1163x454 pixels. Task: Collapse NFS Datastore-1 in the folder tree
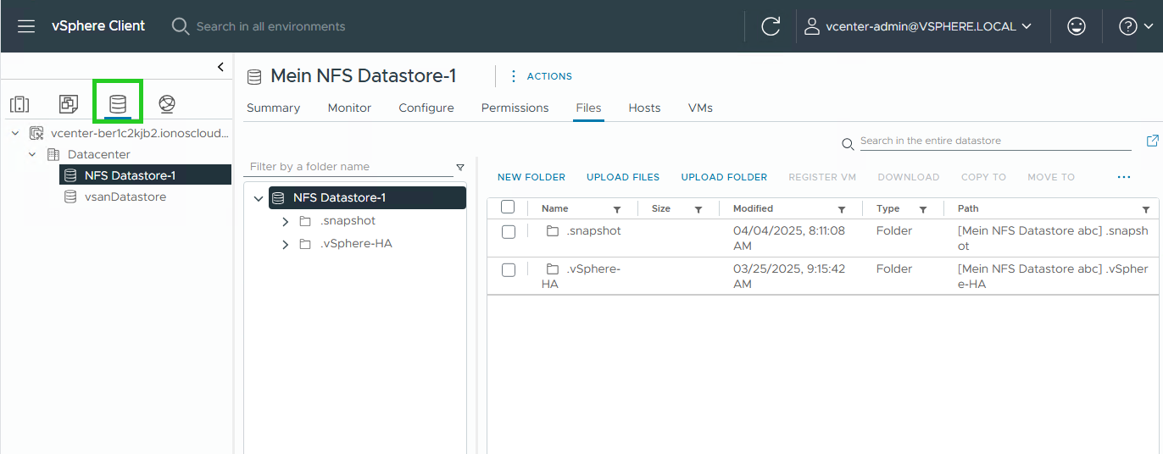259,198
